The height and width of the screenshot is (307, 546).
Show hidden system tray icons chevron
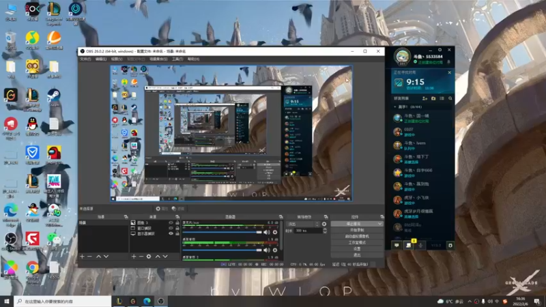pos(470,302)
